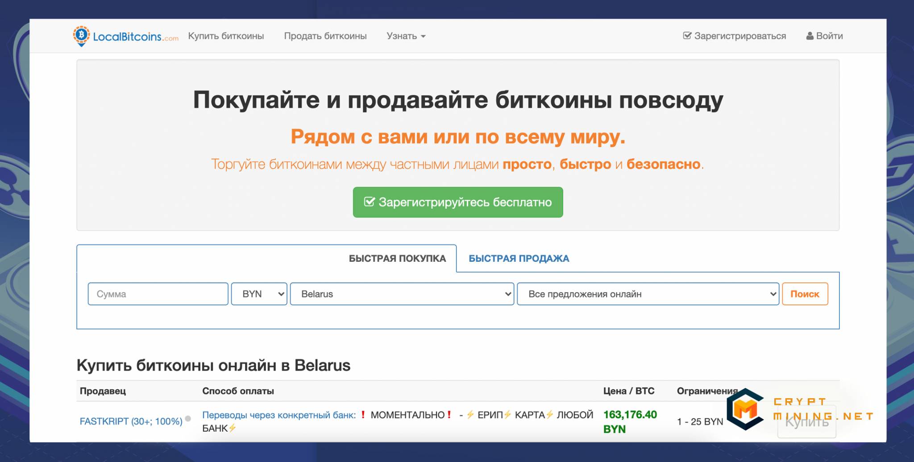Switch to the БЫСТРАЯ ПРОДАЖА tab
Viewport: 914px width, 462px height.
pos(519,259)
